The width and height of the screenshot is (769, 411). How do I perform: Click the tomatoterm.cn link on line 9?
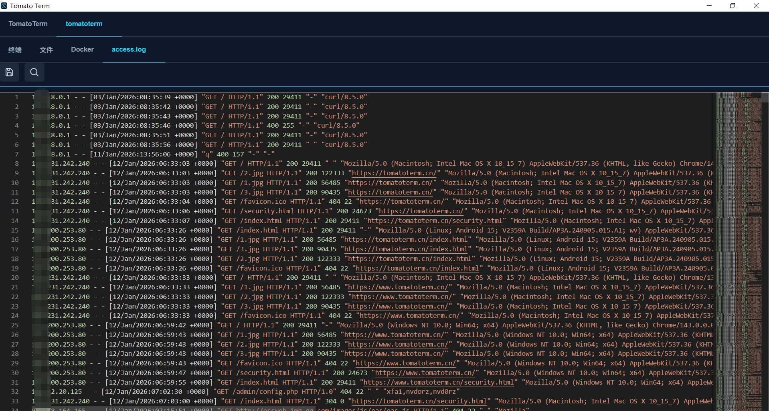pos(395,173)
